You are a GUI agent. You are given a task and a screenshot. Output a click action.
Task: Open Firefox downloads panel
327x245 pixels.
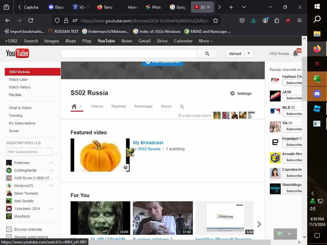click(253, 20)
